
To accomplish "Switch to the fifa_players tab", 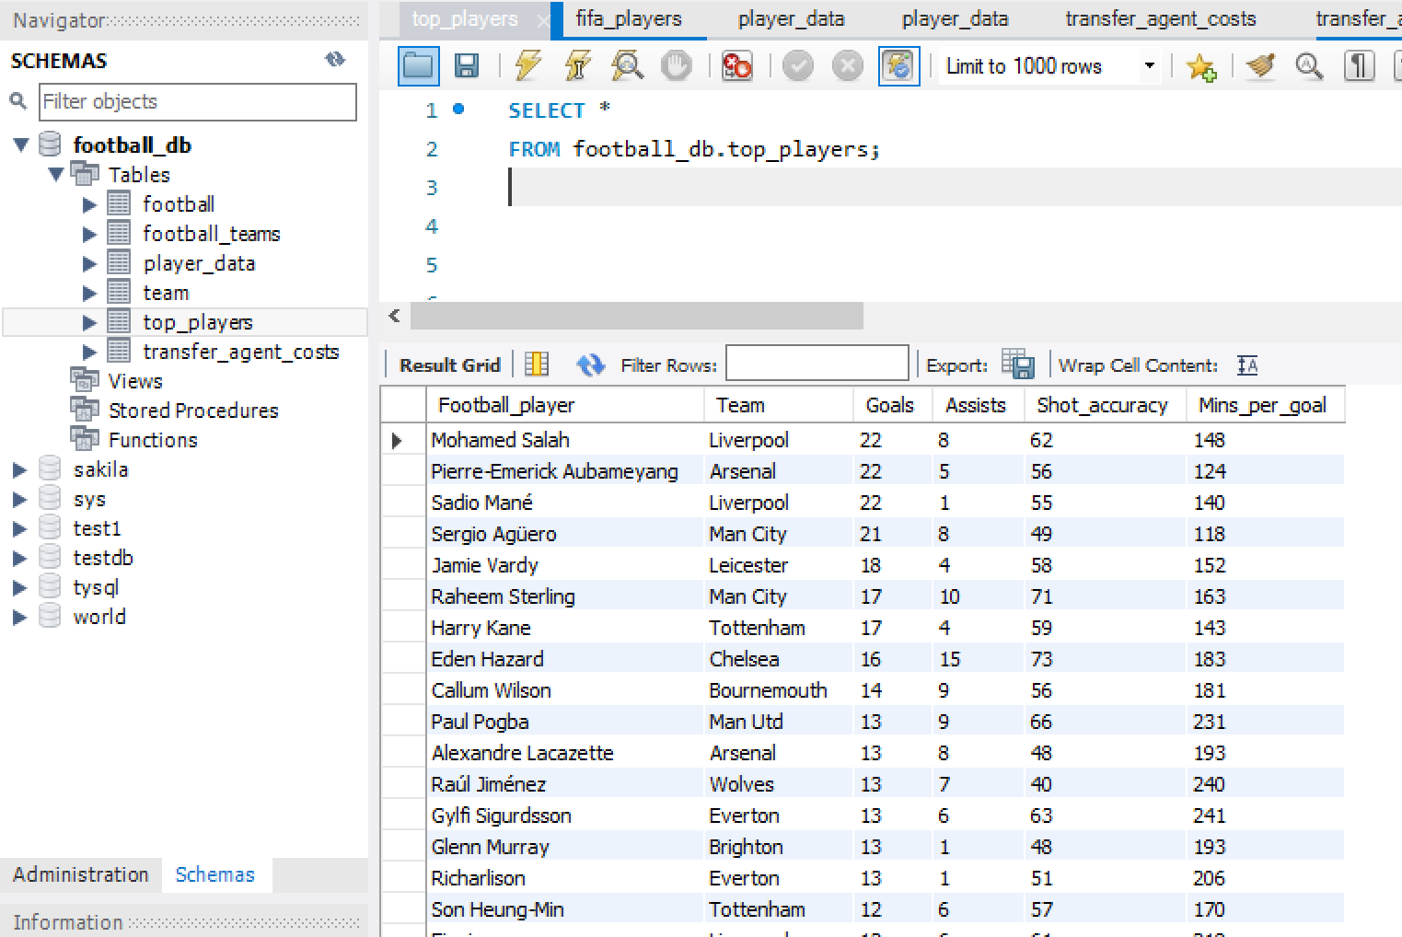I will (629, 19).
